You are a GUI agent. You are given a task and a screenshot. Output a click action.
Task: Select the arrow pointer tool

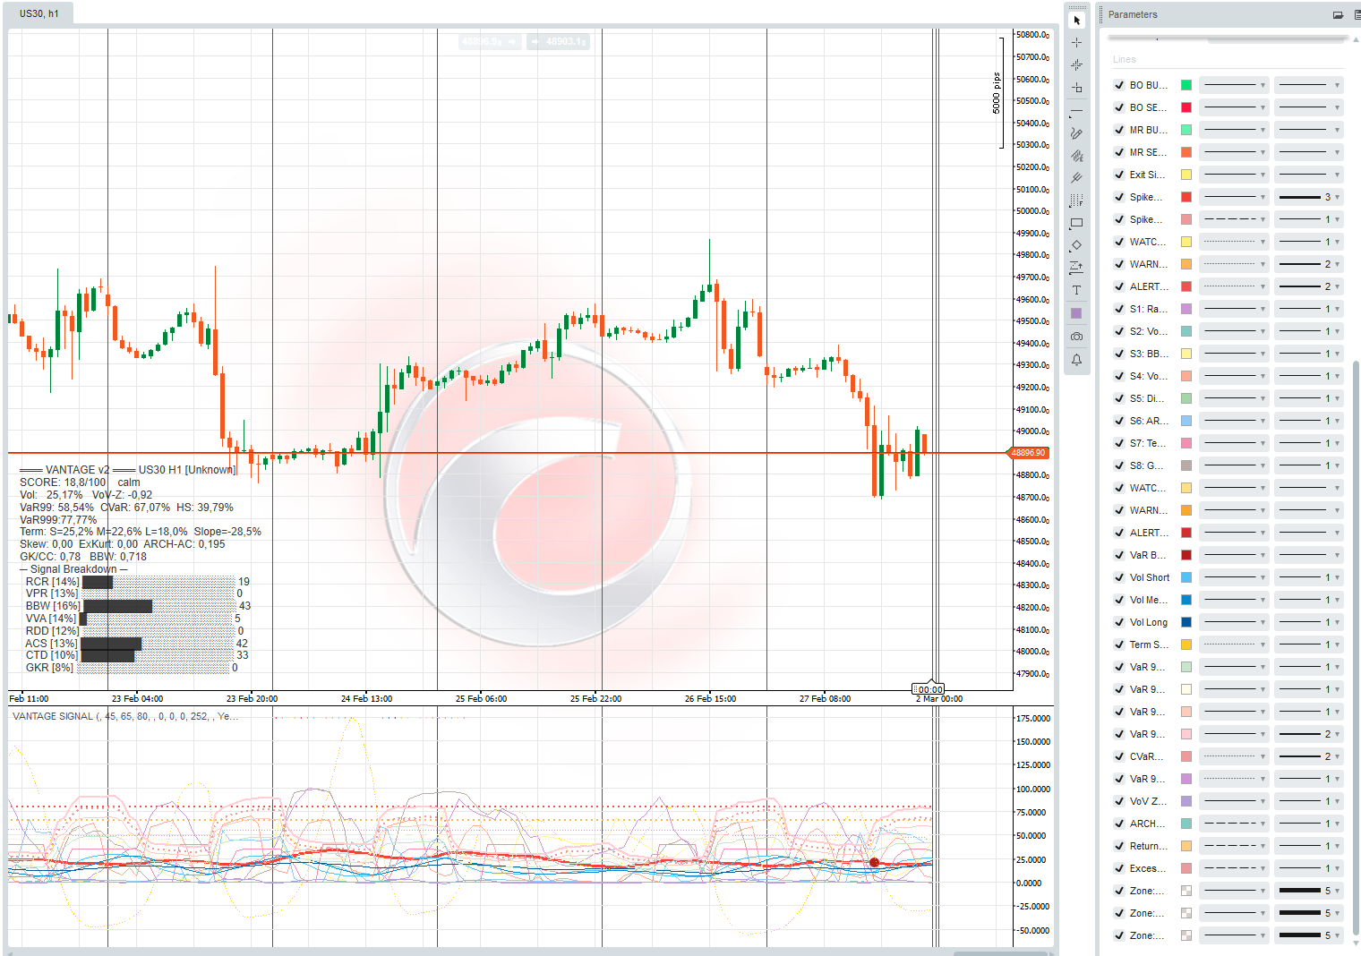pos(1076,20)
